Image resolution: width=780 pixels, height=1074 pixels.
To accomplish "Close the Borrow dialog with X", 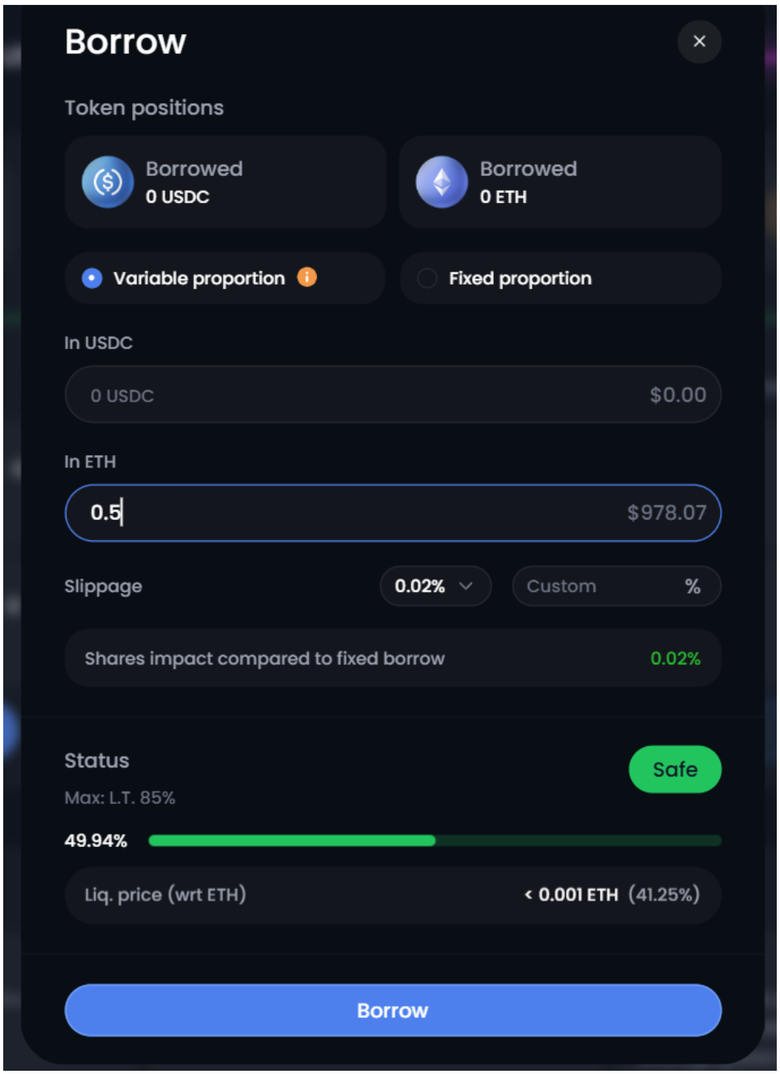I will pyautogui.click(x=700, y=41).
